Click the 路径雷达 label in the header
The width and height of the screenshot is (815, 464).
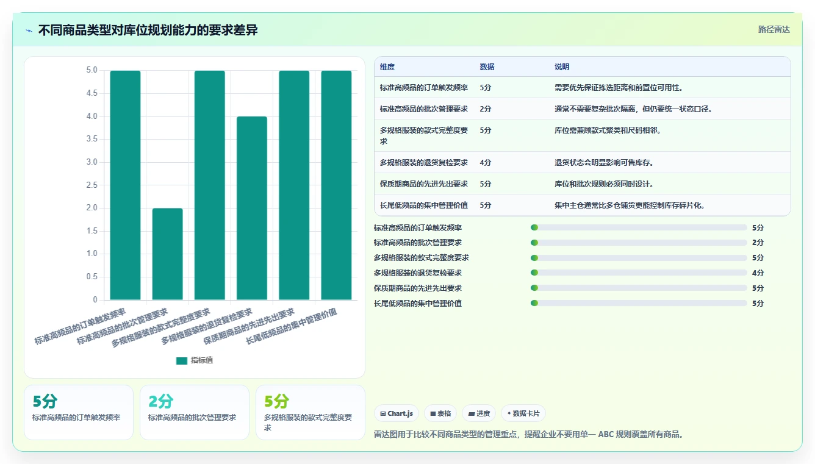(x=774, y=29)
